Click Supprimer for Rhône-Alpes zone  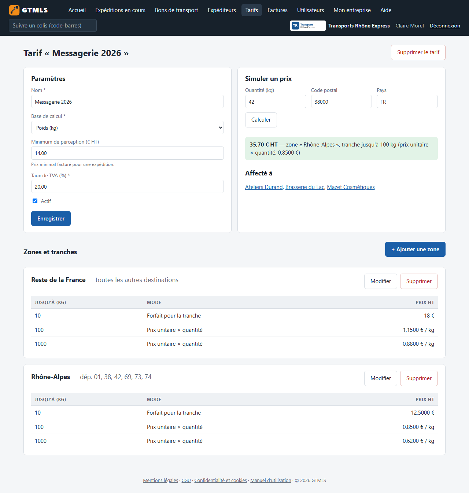click(x=419, y=378)
